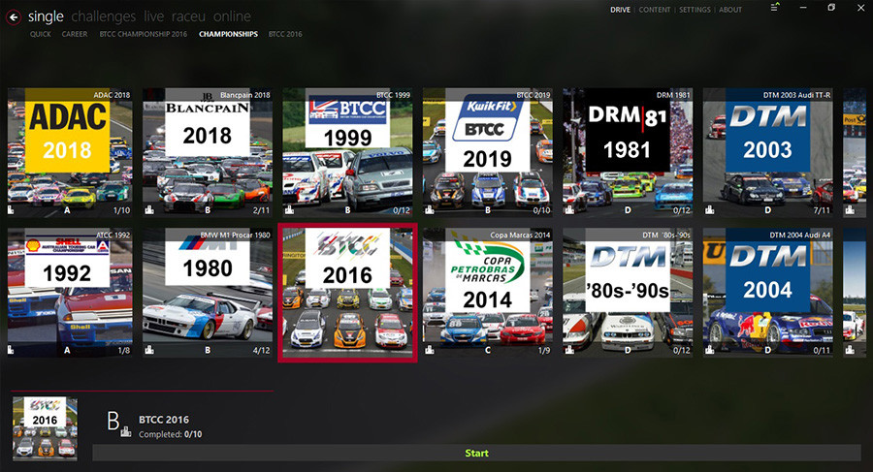Viewport: 873px width, 472px height.
Task: Click the '0/11' progress on the DTM 2004 card
Action: [822, 350]
